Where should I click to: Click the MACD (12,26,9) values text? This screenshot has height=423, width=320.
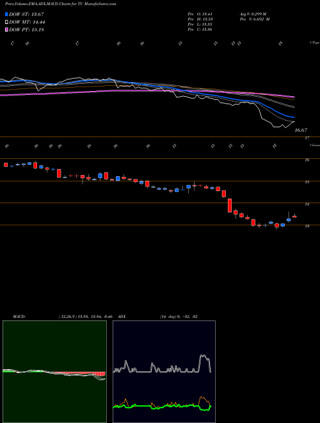pos(87,317)
